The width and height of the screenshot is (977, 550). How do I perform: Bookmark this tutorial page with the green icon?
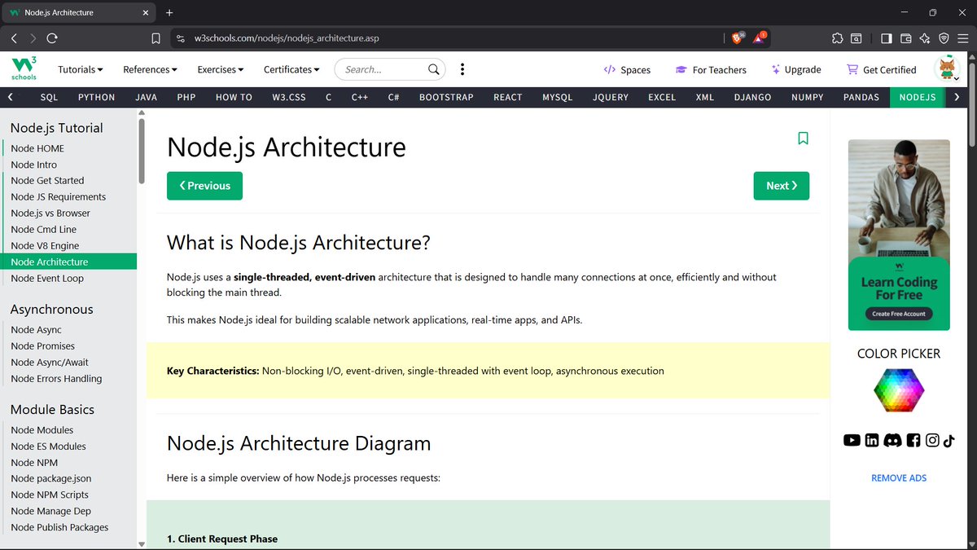(x=803, y=139)
